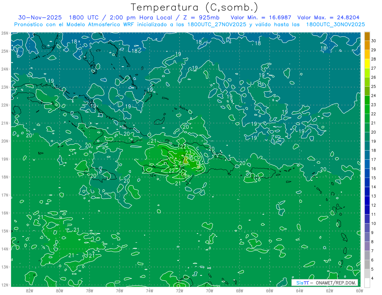Select the purple-gray color bar segment between 7 and 8
The width and height of the screenshot is (382, 295).
[367, 246]
